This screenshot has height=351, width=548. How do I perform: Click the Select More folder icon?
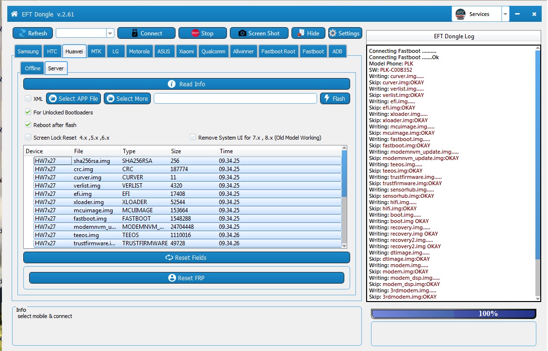[x=111, y=98]
